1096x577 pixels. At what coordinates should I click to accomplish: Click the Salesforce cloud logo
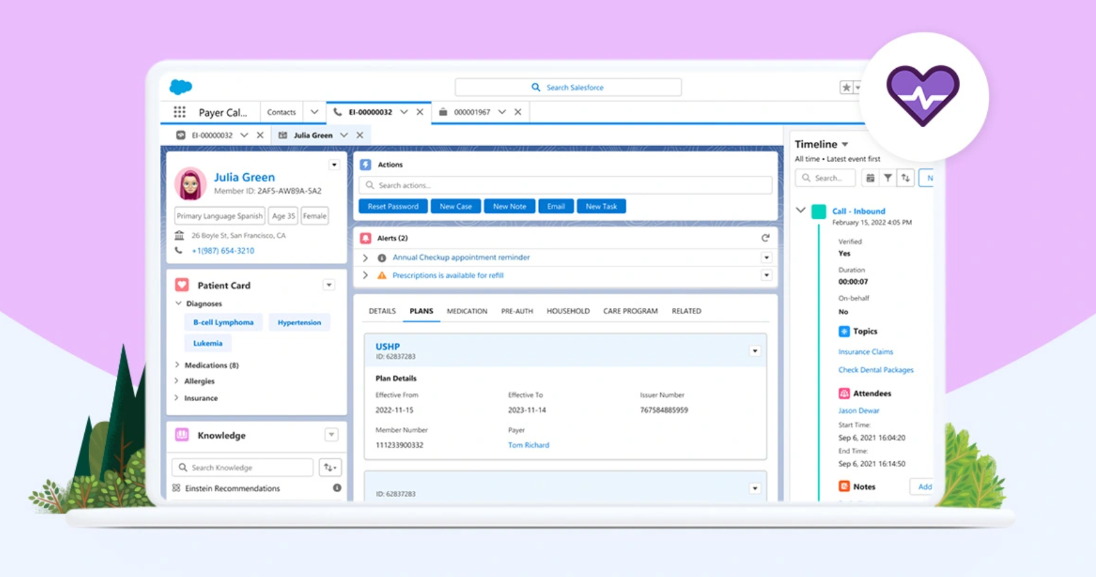(179, 87)
